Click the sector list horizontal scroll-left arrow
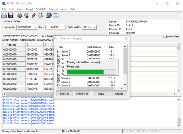 [58, 88]
